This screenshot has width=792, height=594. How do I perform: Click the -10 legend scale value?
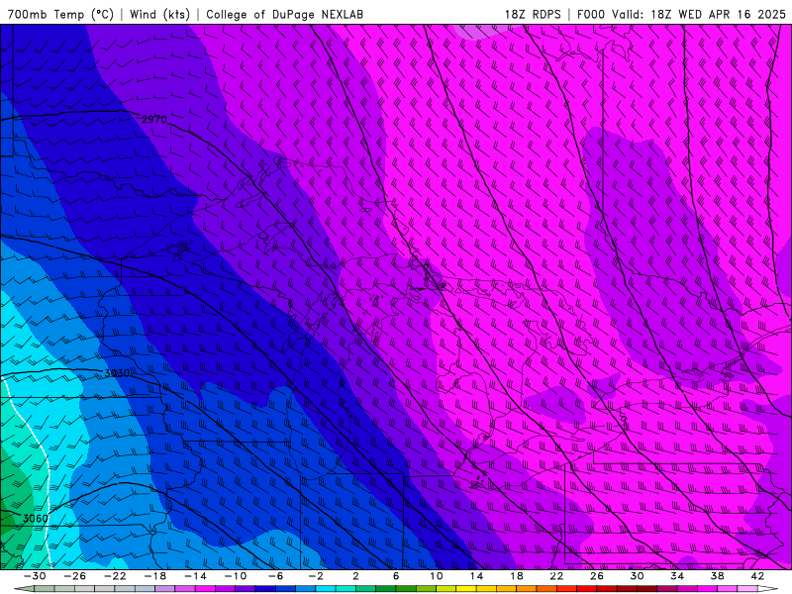tap(236, 576)
